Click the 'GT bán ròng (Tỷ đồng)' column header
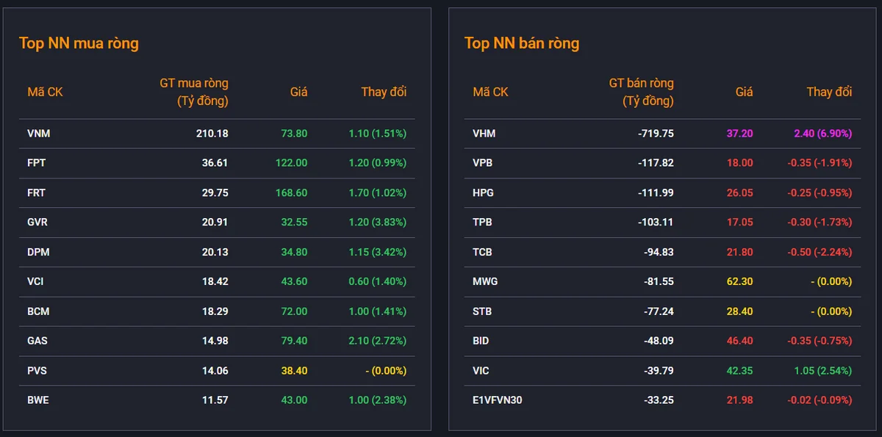882x437 pixels. point(641,93)
